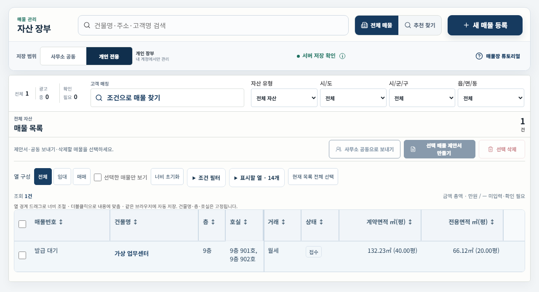Screen dimensions: 539x292
Task: Click the sort icon on 전용면적 column
Action: pyautogui.click(x=492, y=222)
